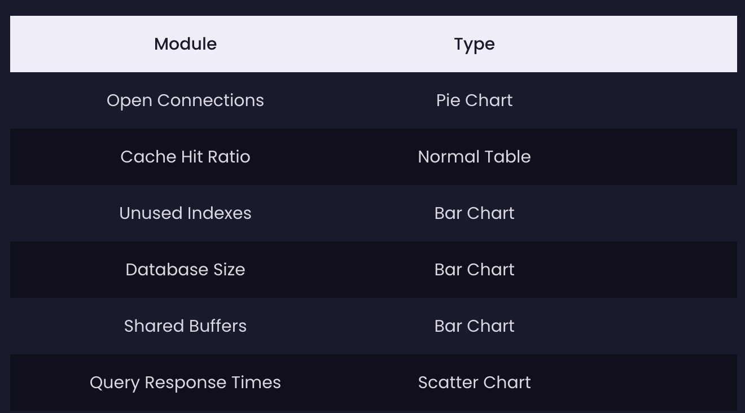The image size is (745, 413).
Task: Click the empty header cell right of Type
Action: [663, 44]
